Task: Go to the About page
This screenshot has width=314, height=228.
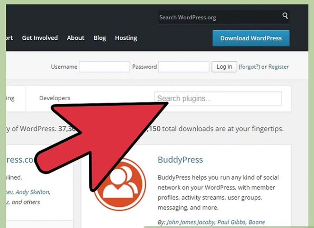Action: coord(75,38)
